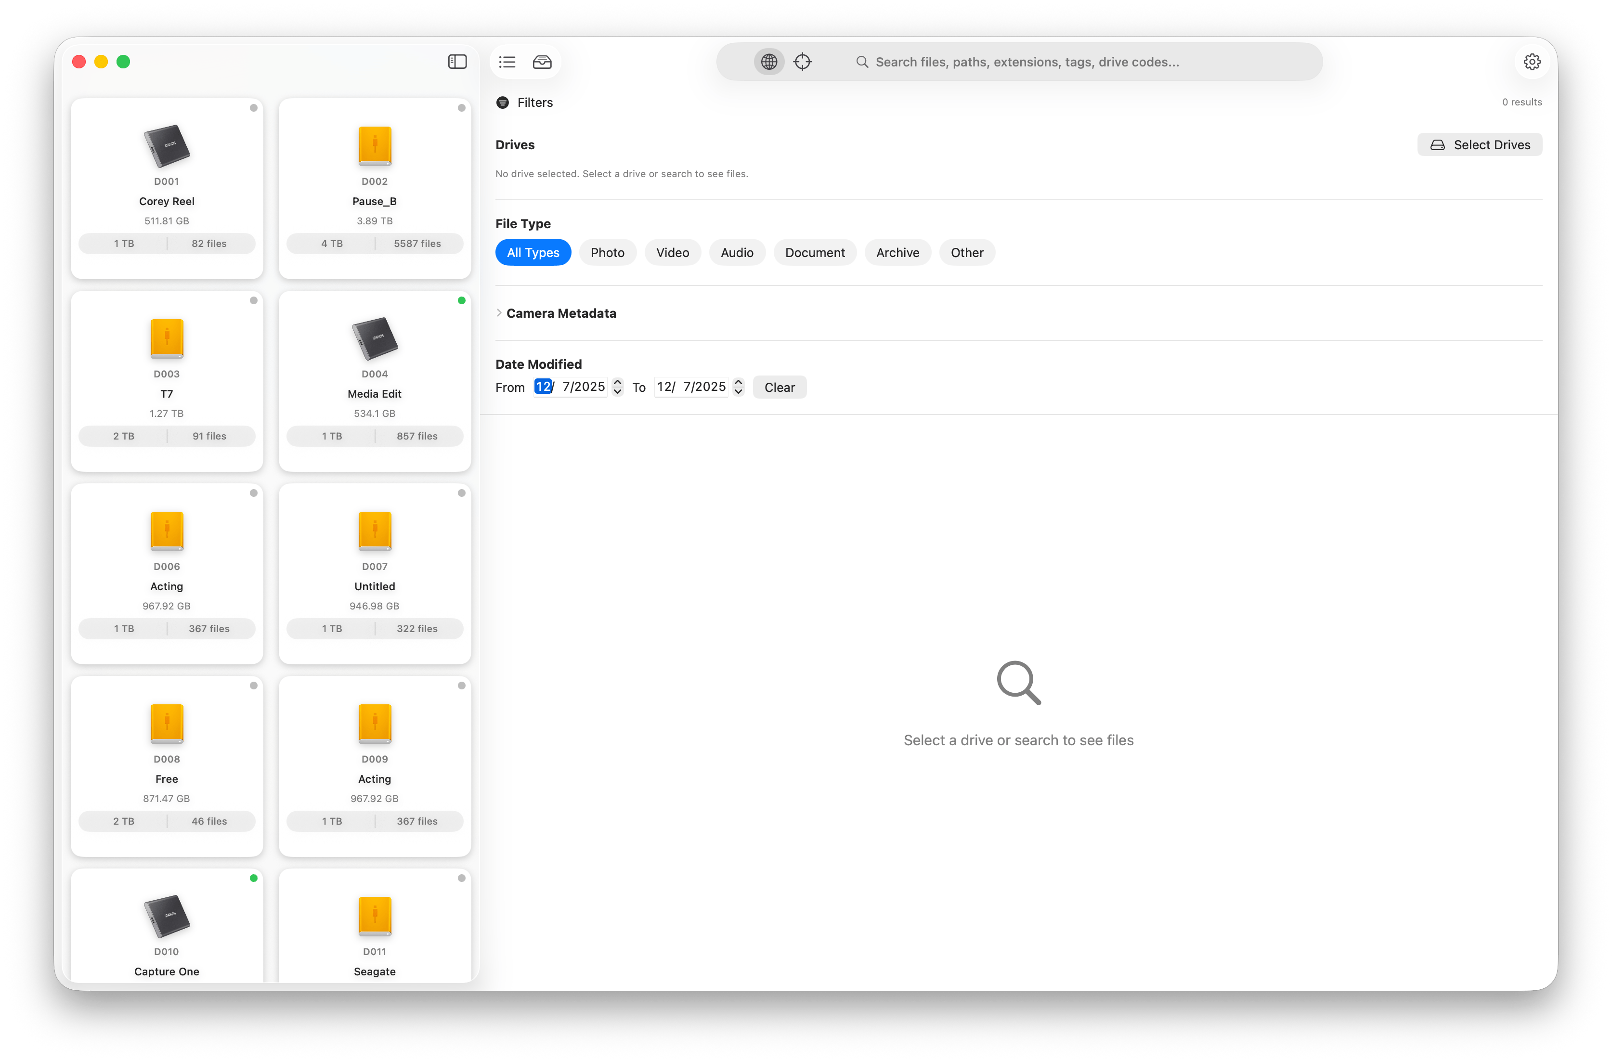Select the globe search scope icon

click(769, 62)
